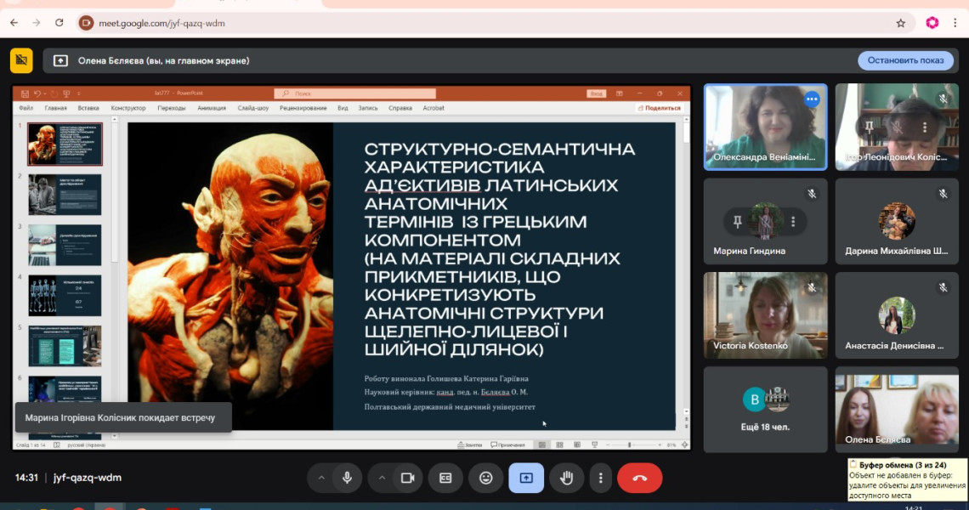969x510 pixels.
Task: Click the 81% zoom level value
Action: pyautogui.click(x=671, y=445)
